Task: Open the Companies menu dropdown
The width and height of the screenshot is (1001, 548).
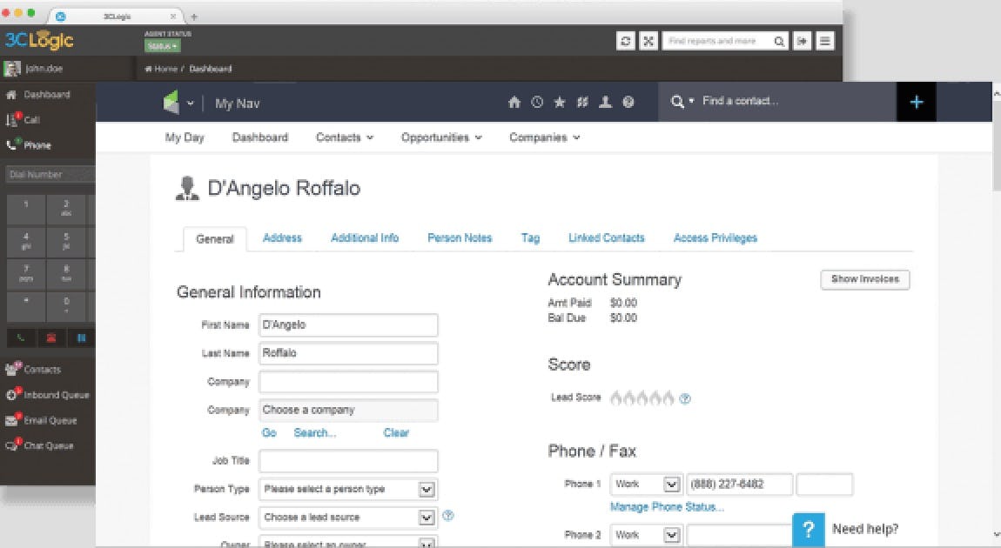Action: [x=545, y=137]
